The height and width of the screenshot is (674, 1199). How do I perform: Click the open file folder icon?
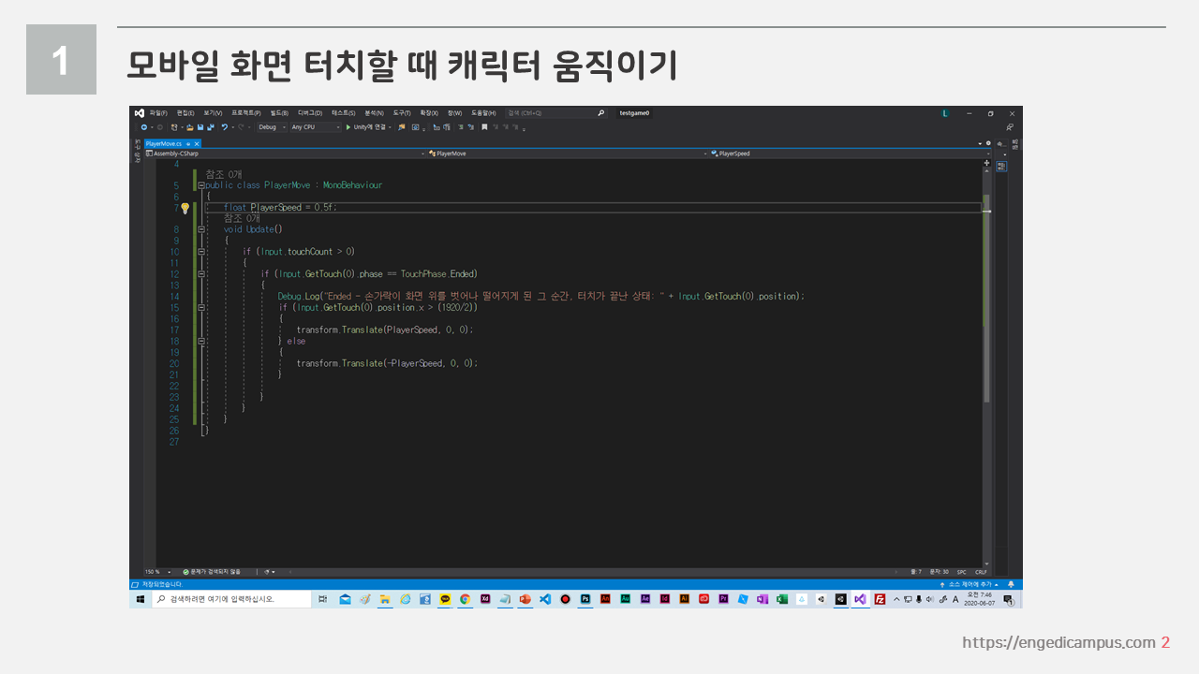tap(190, 127)
